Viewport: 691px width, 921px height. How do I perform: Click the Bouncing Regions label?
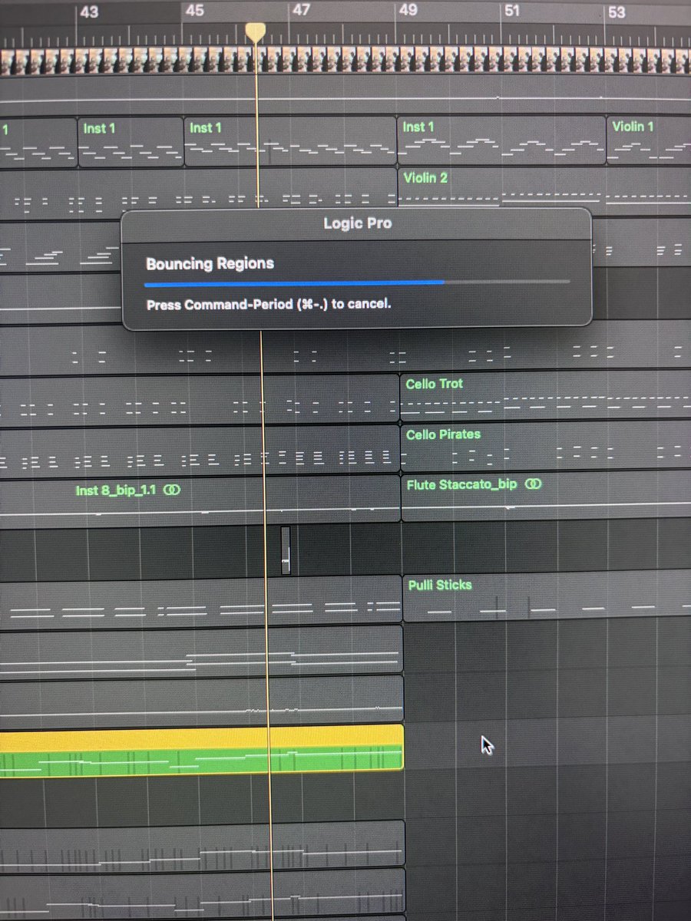(210, 263)
